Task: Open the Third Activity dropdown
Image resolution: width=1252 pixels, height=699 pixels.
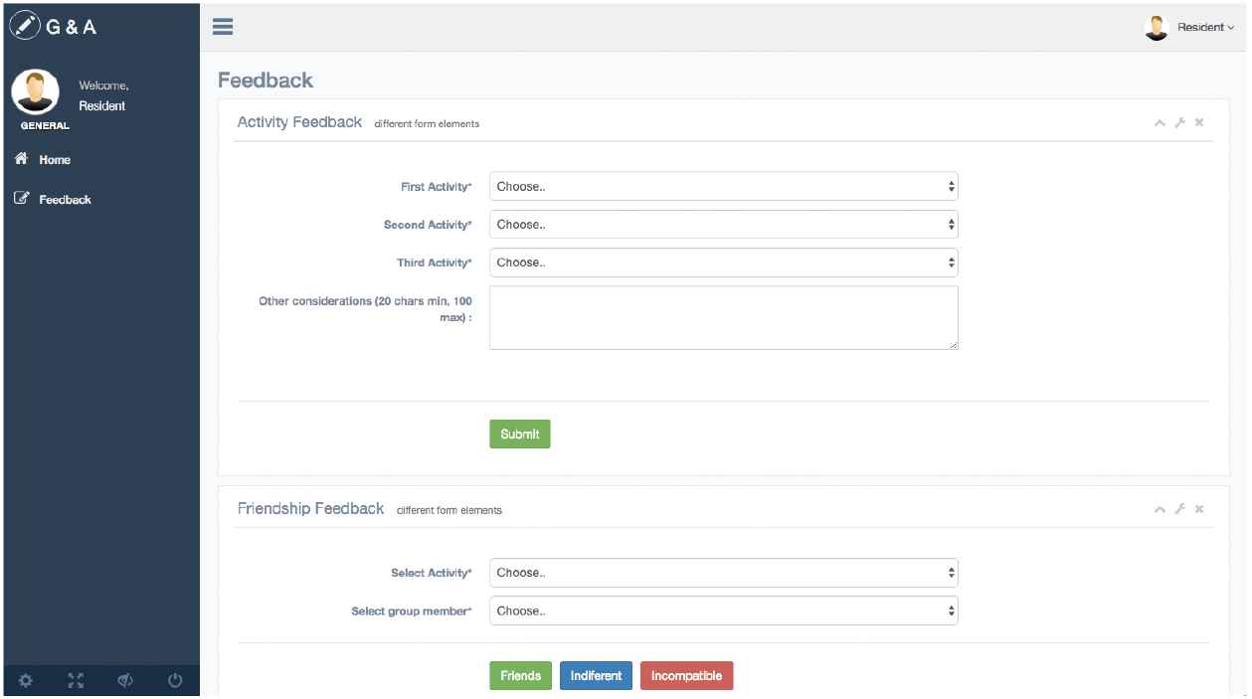Action: tap(723, 262)
